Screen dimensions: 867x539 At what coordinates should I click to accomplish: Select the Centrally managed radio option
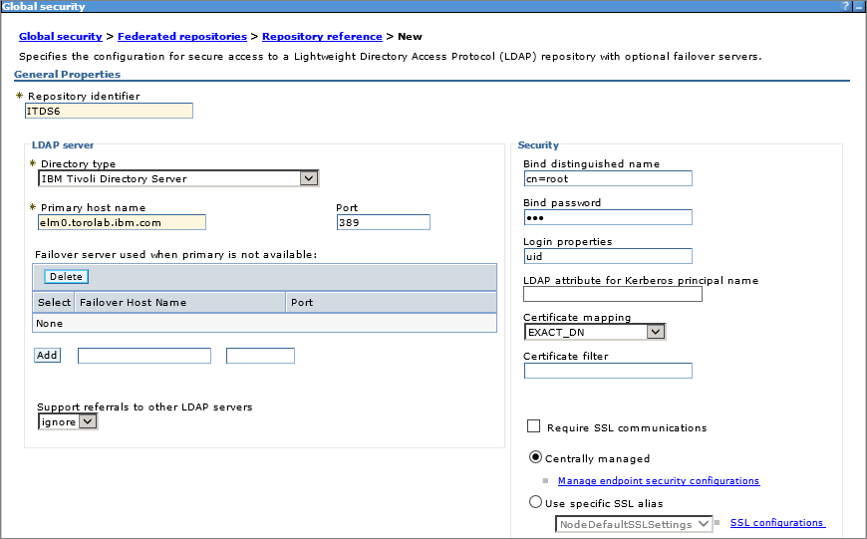[536, 458]
